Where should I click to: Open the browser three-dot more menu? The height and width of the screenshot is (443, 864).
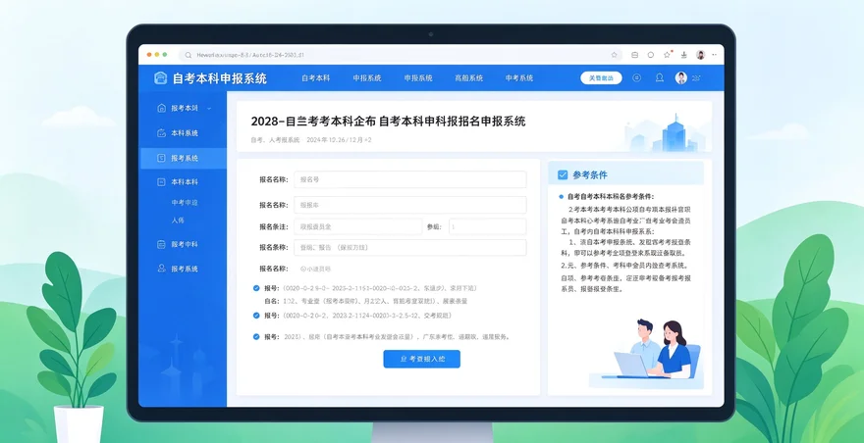click(x=715, y=55)
